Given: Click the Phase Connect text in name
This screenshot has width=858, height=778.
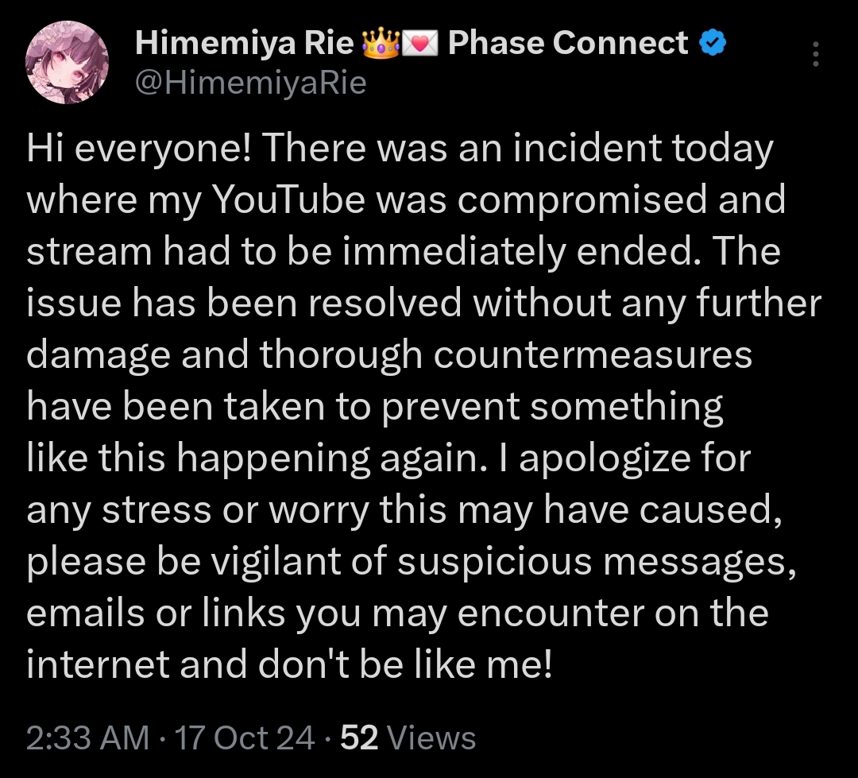Looking at the screenshot, I should [568, 43].
